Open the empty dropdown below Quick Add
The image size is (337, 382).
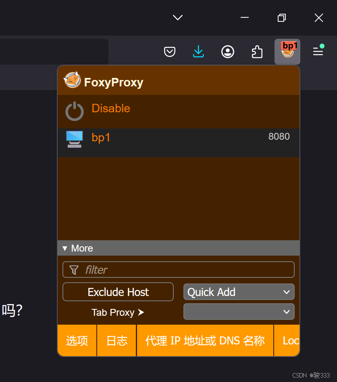(239, 312)
